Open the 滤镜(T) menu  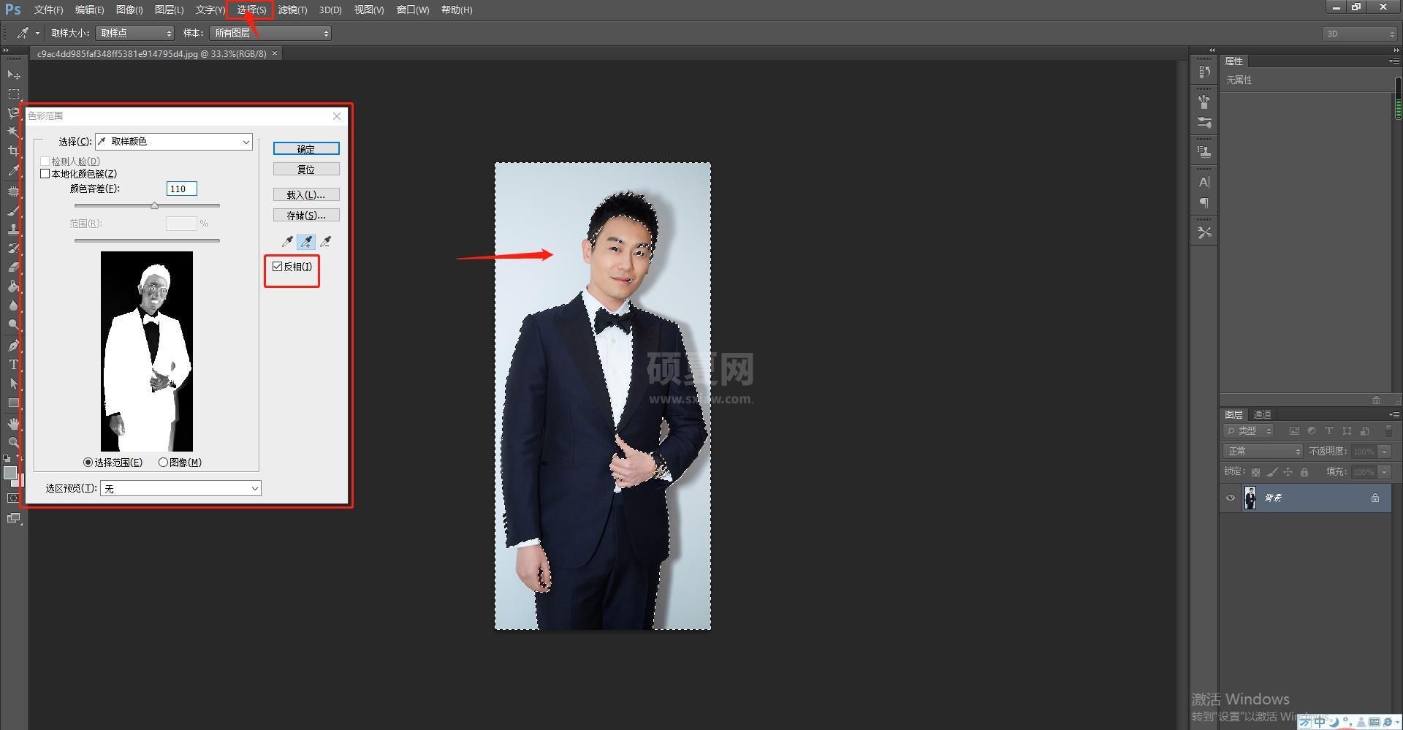[x=292, y=9]
